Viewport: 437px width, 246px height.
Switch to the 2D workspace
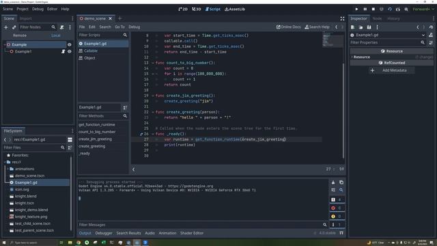[183, 9]
